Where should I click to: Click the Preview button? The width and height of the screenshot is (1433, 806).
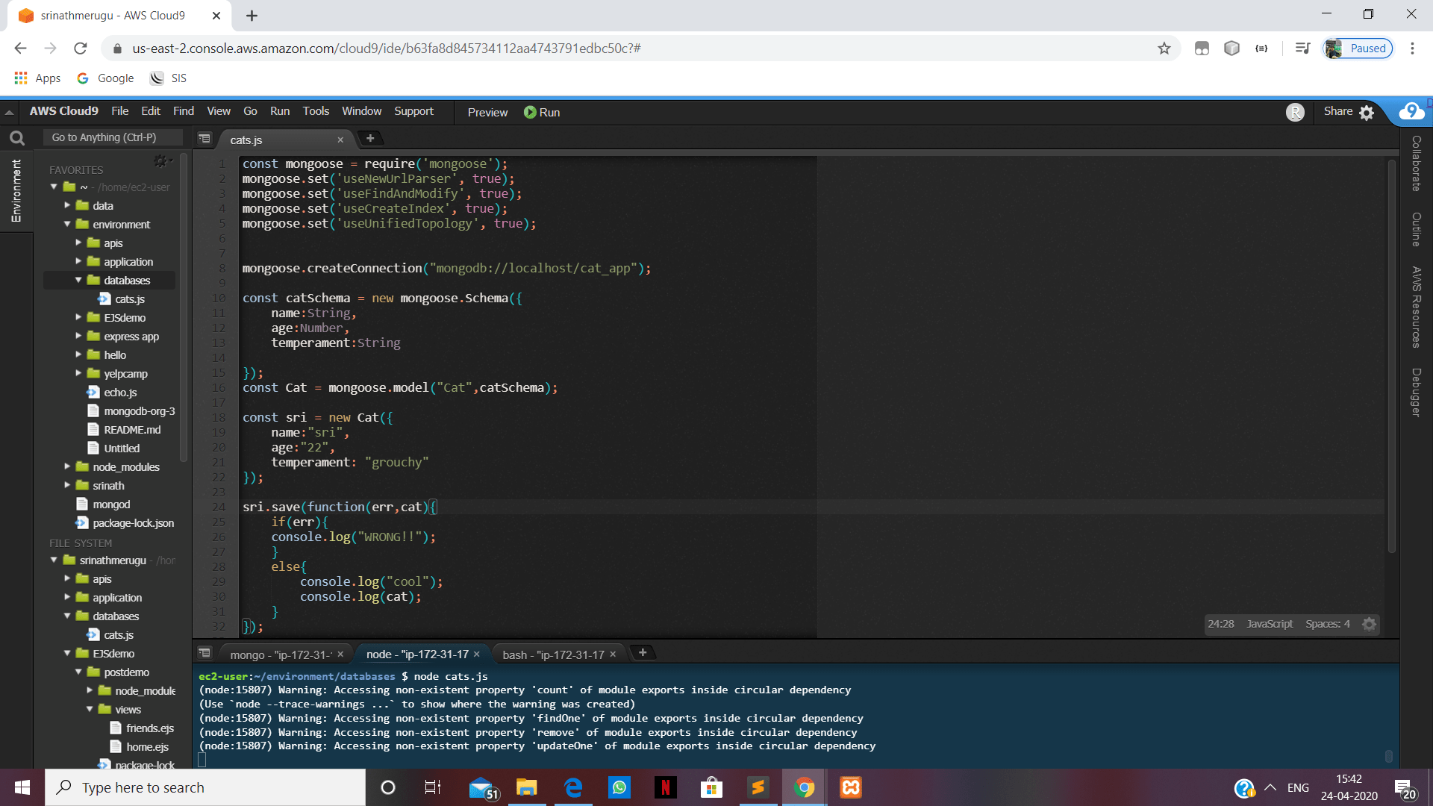click(487, 112)
